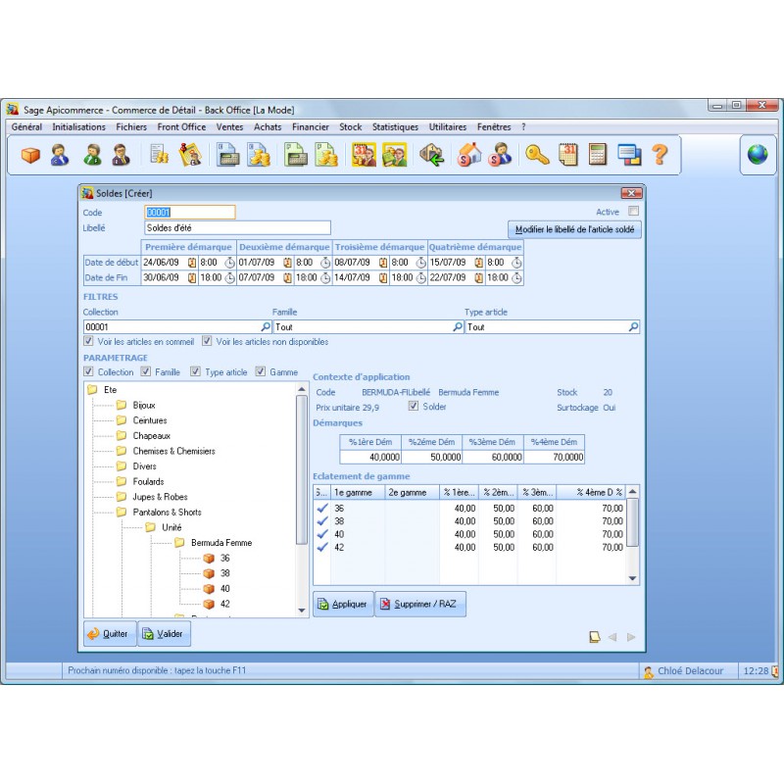
Task: Uncheck the Gamme parametrage checkbox
Action: pyautogui.click(x=261, y=371)
